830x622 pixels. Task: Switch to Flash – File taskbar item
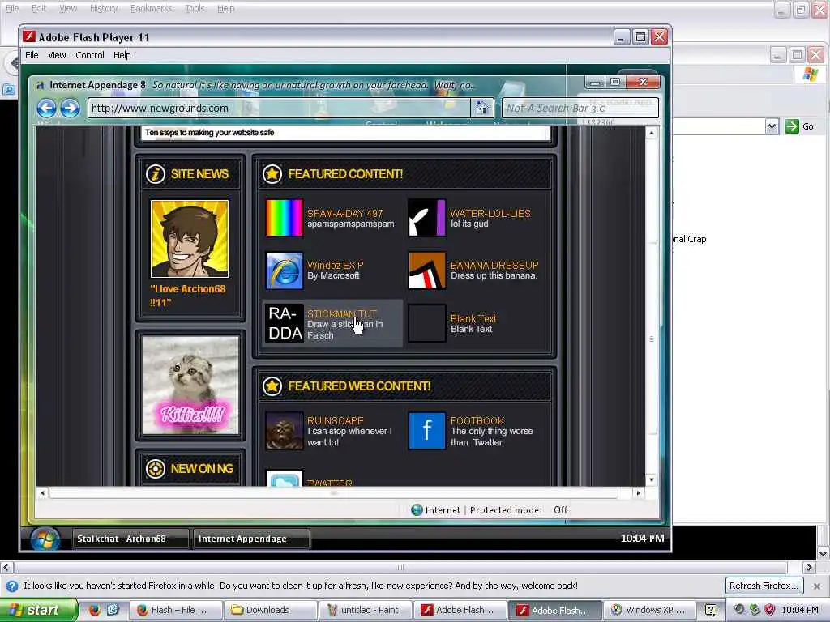click(175, 610)
